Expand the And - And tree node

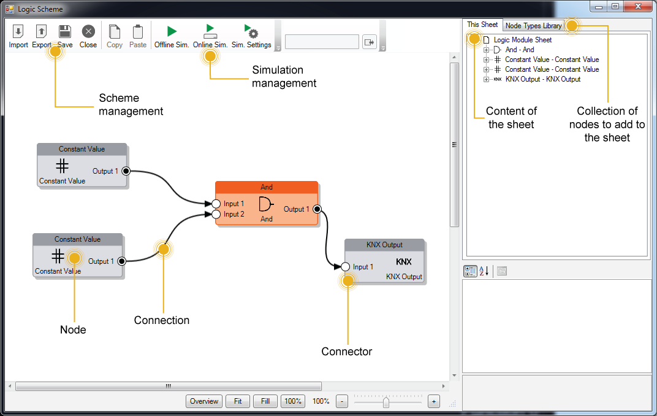[486, 50]
